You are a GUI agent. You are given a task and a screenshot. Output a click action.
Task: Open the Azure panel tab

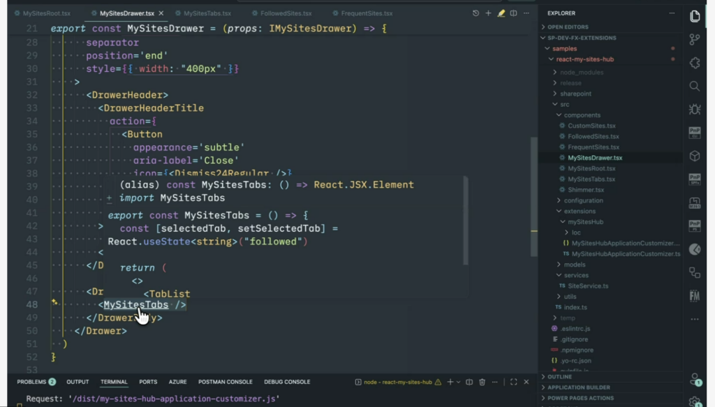[177, 382]
